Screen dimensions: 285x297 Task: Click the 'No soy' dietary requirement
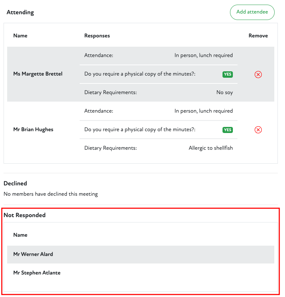coord(224,92)
